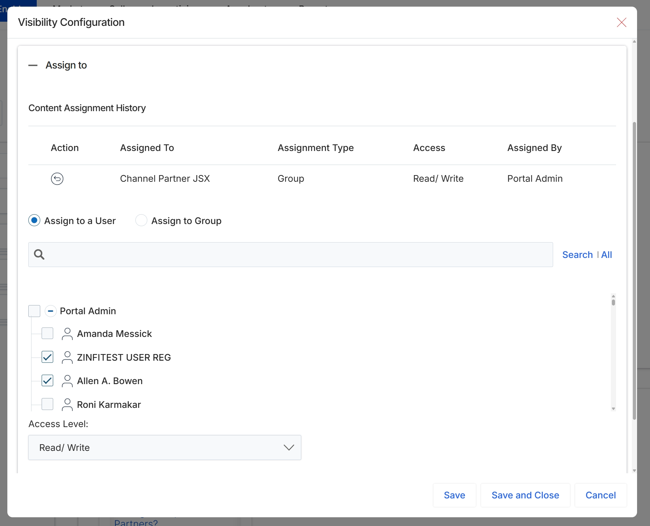Focus the user search input field
Image resolution: width=650 pixels, height=526 pixels.
(290, 254)
